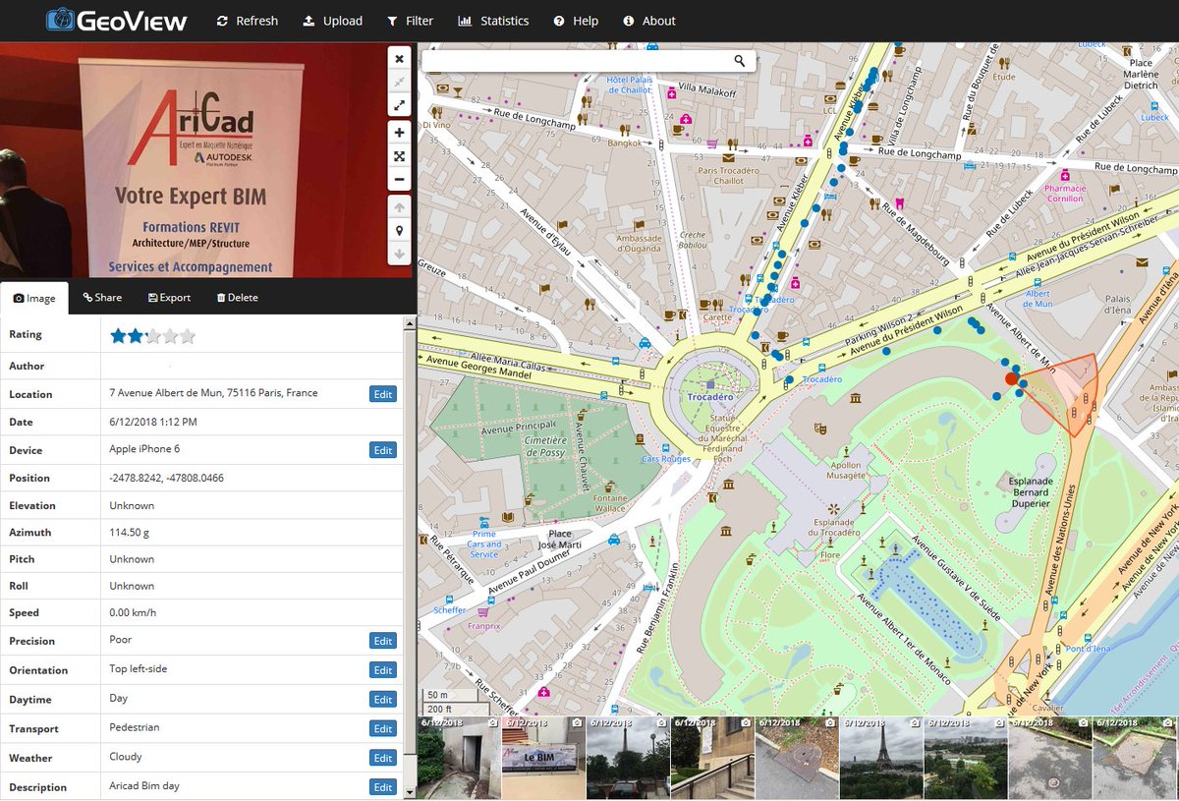Click the '7 Avenue Albert de Mun' address
The width and height of the screenshot is (1179, 801).
(213, 393)
